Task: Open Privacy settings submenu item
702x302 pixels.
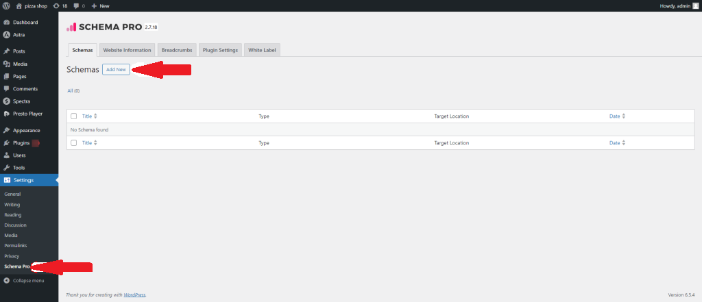Action: [x=12, y=256]
